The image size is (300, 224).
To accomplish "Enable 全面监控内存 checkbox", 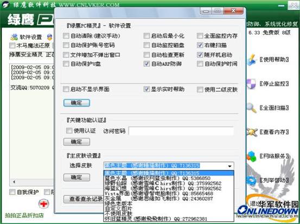I will [200, 36].
